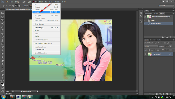This screenshot has height=99, width=175.
Task: Select the History snapshot thumbnail
Action: 149,17
